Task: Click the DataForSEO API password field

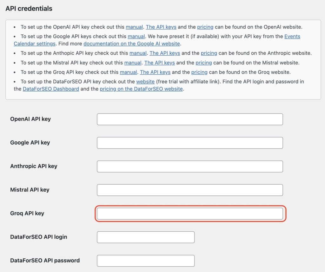Action: pyautogui.click(x=145, y=261)
